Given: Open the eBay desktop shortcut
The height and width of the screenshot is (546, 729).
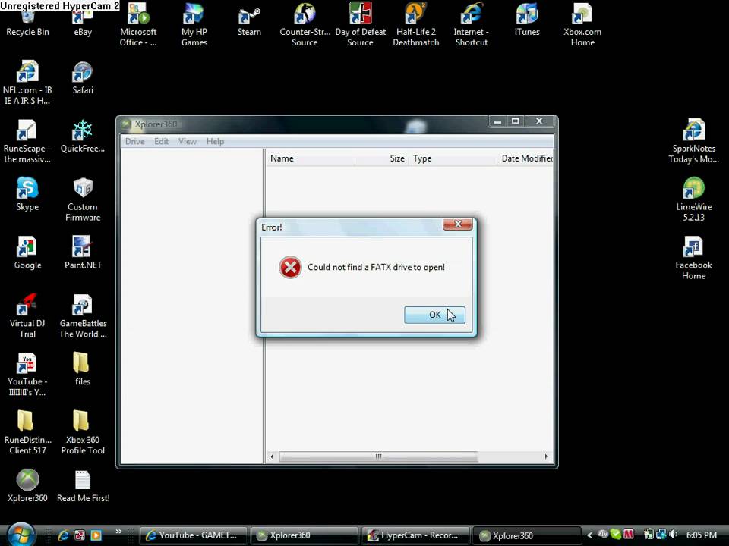Looking at the screenshot, I should 83,21.
